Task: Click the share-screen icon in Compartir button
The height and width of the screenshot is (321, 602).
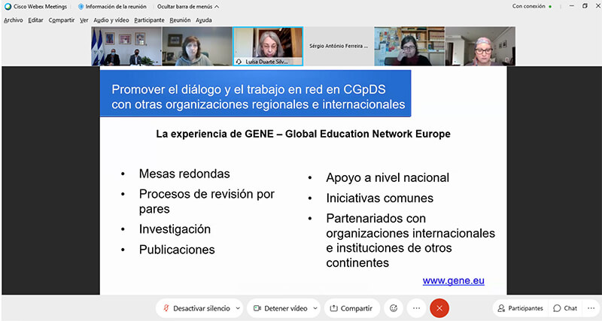Action: click(333, 308)
